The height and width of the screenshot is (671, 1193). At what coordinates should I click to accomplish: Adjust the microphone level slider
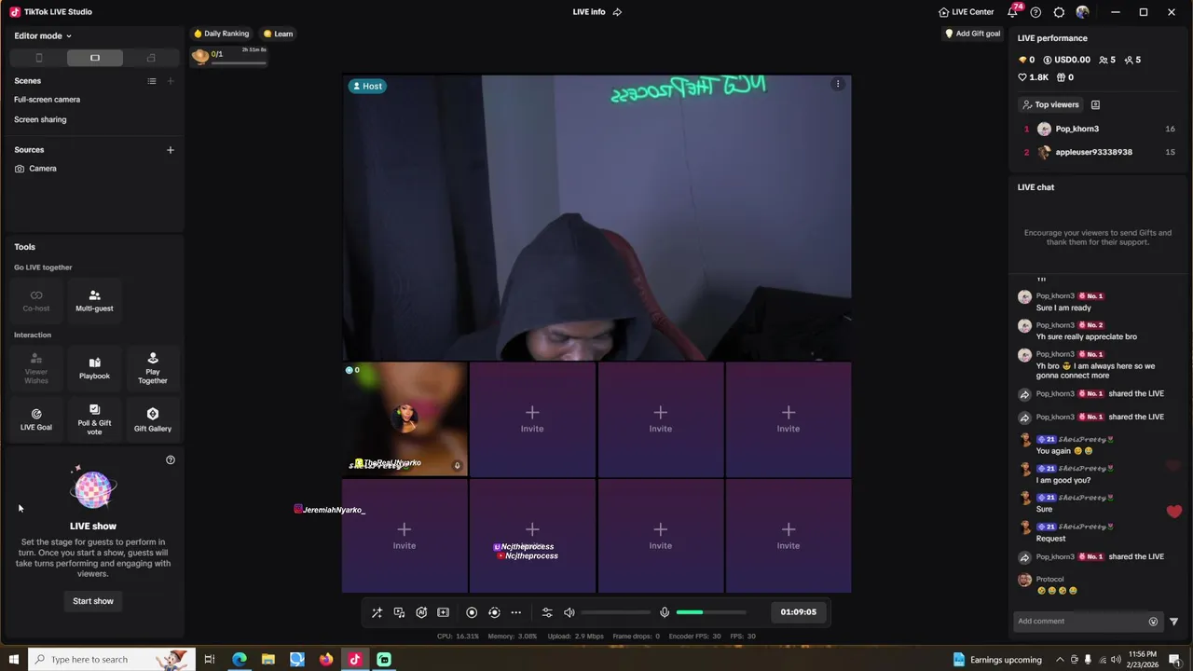click(711, 612)
